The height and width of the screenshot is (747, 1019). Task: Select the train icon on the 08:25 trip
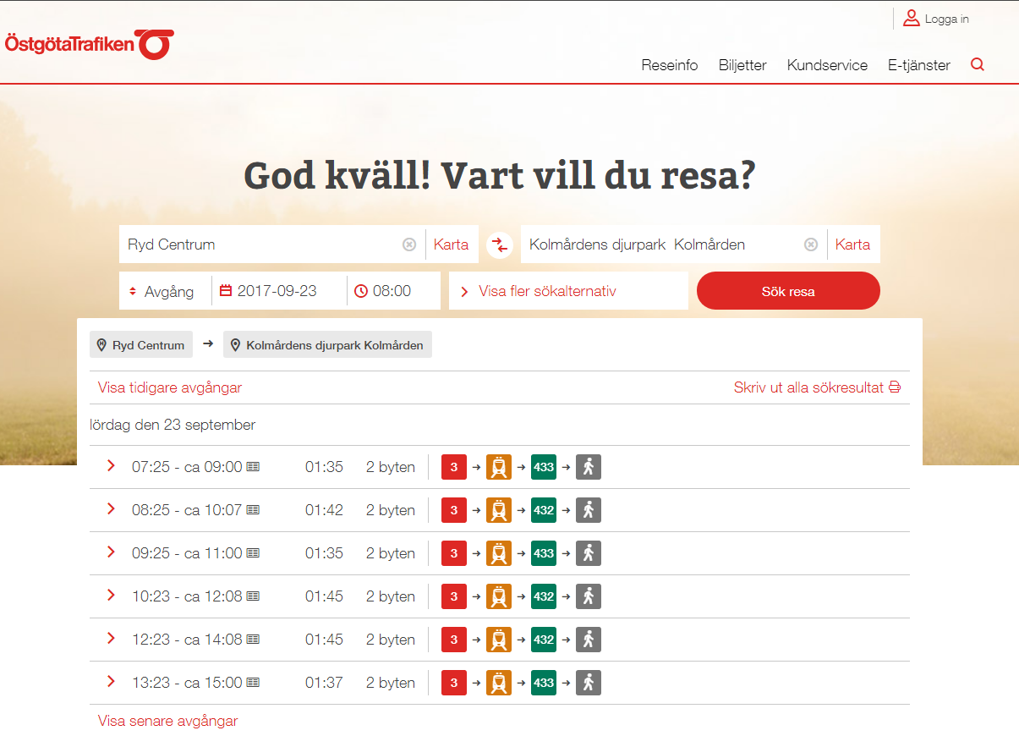[x=498, y=509]
